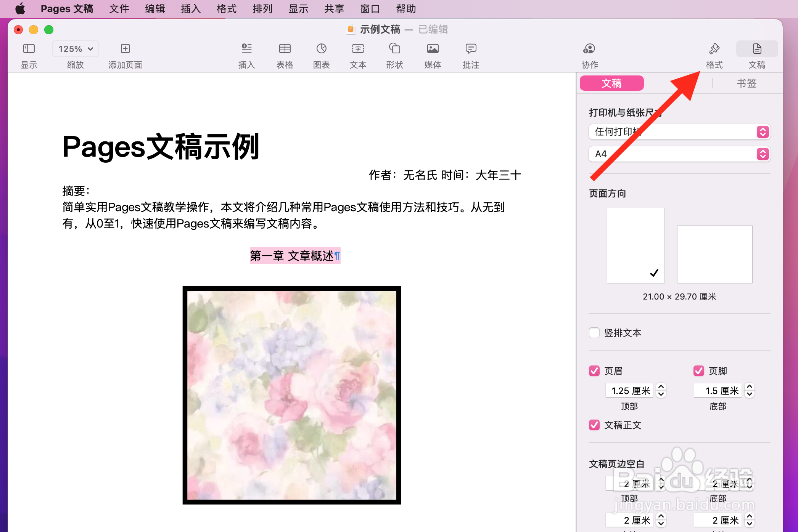
Task: Click the document icon beside 示例文稿 title
Action: (x=351, y=29)
